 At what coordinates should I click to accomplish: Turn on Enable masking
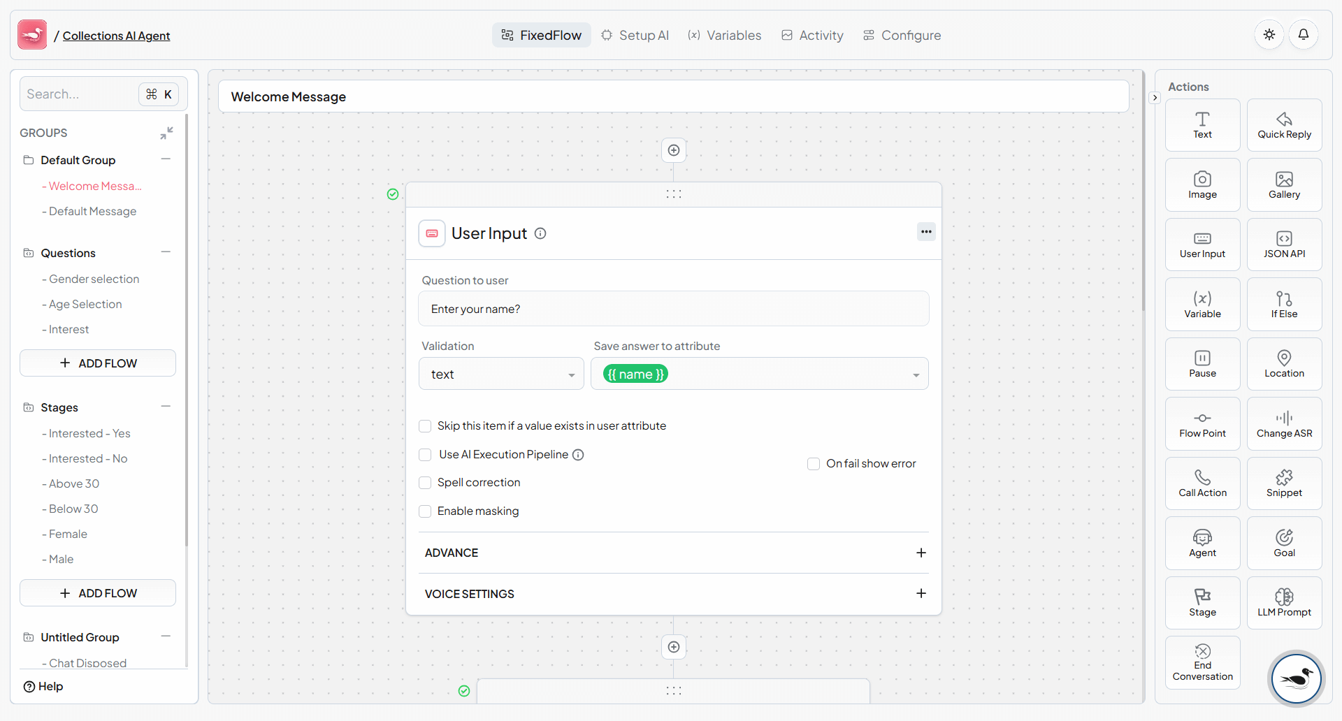click(425, 511)
